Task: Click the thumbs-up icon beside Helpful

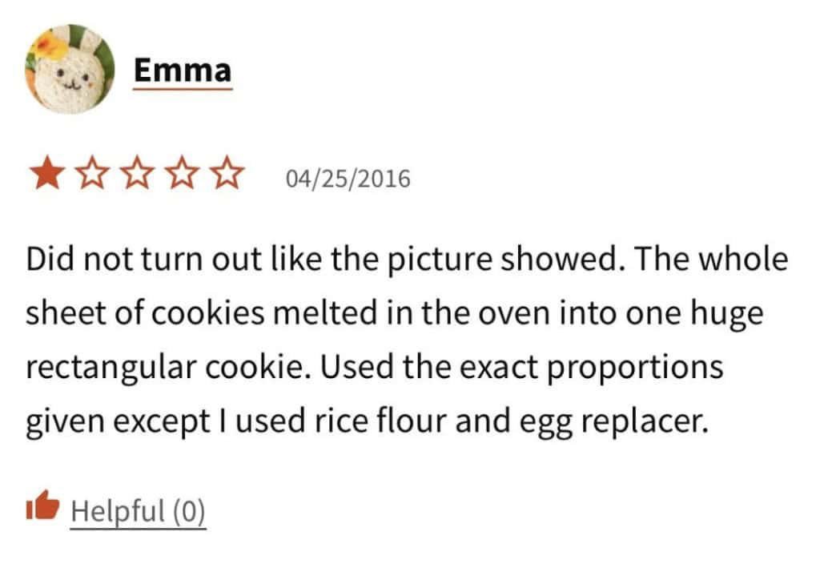Action: pyautogui.click(x=43, y=506)
